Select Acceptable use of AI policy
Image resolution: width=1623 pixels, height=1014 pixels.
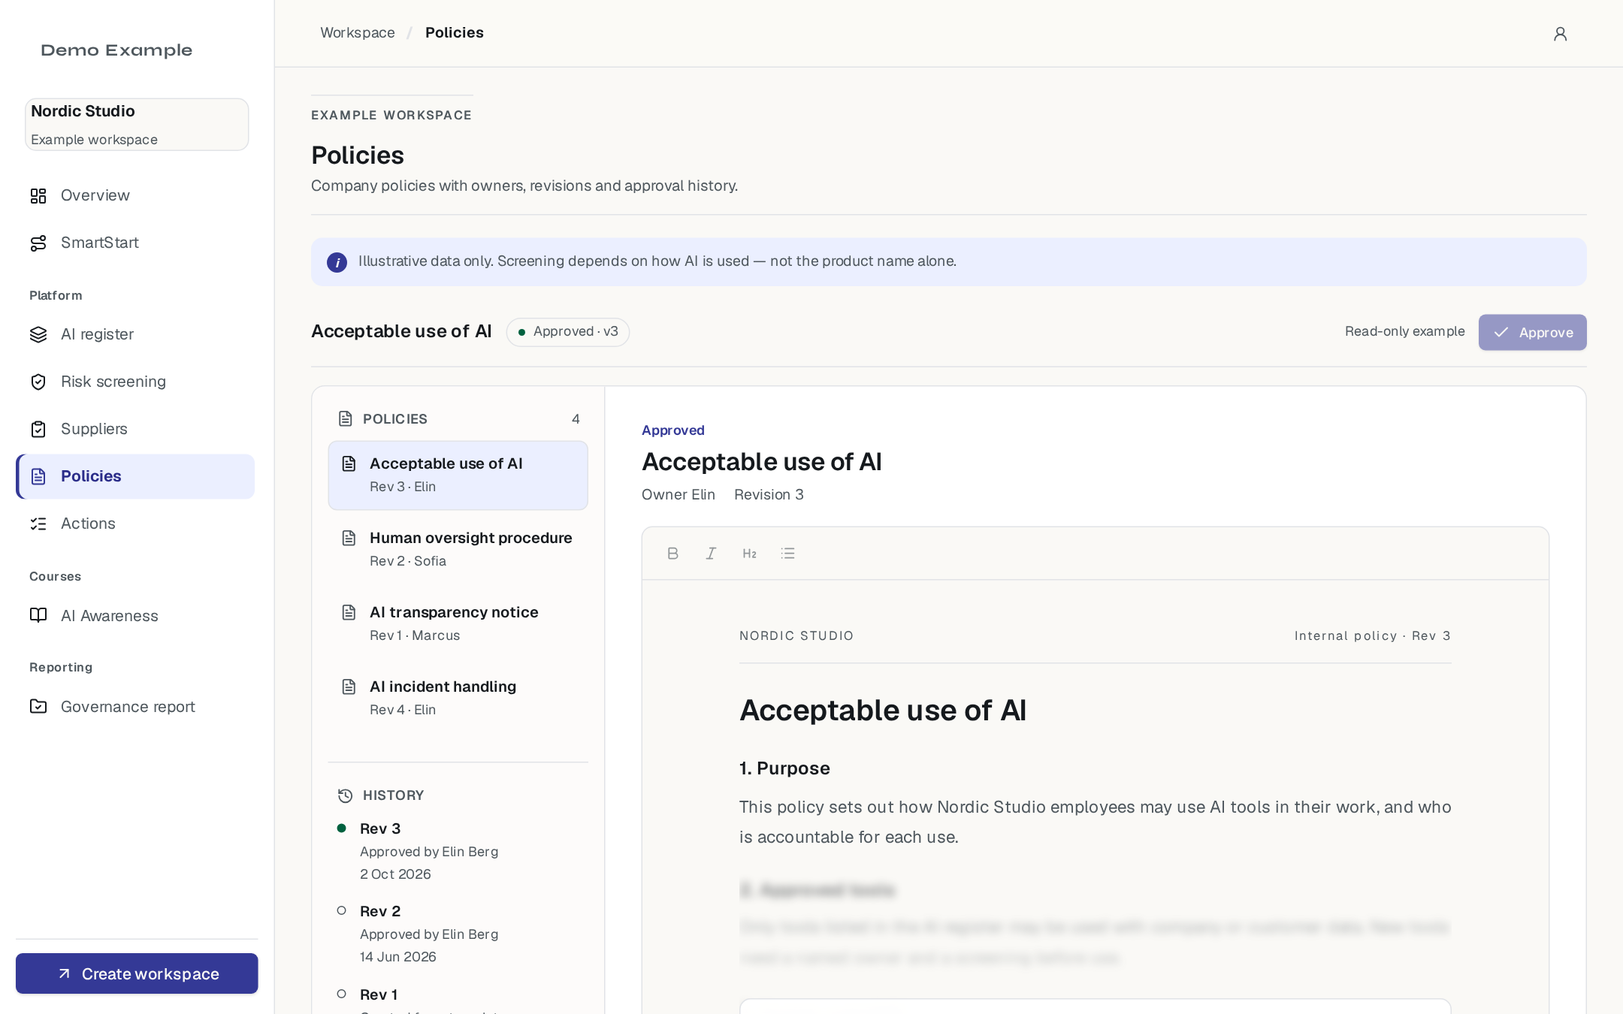point(458,475)
